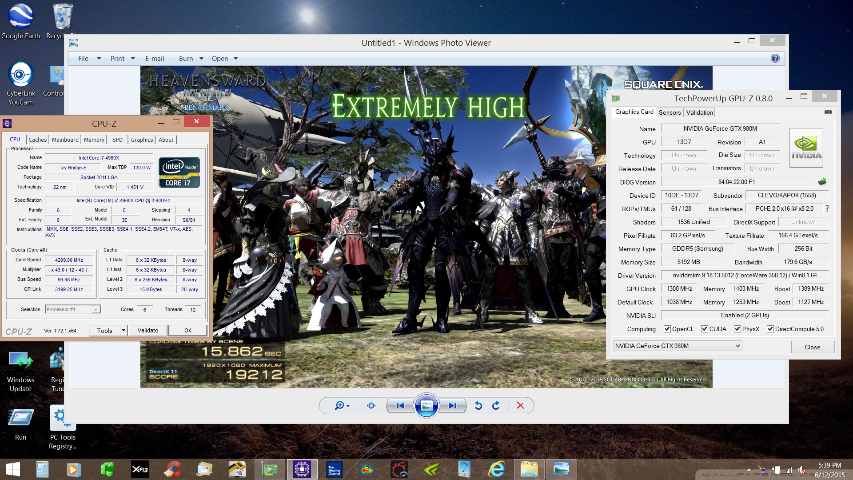Open the Run desktop shortcut
Screen dimensions: 853x480
20,424
